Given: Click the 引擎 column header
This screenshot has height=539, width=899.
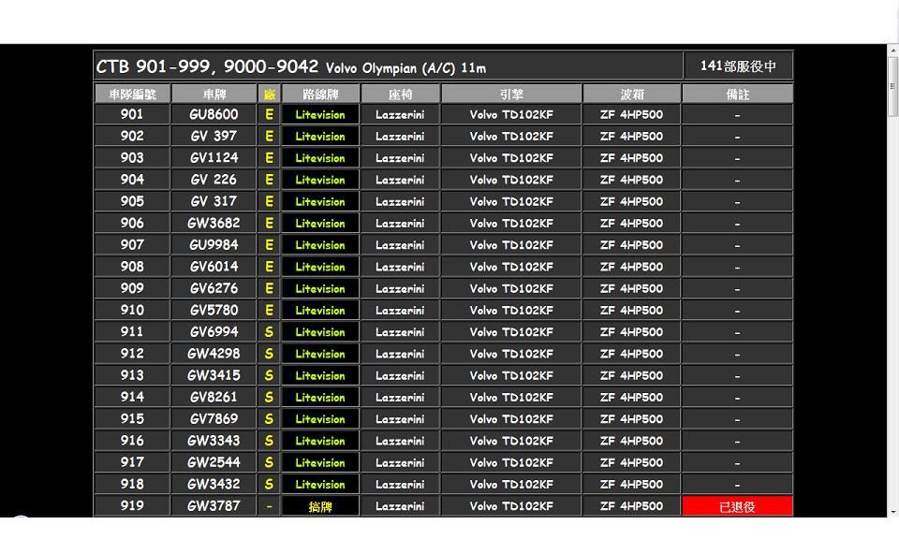Looking at the screenshot, I should tap(511, 95).
